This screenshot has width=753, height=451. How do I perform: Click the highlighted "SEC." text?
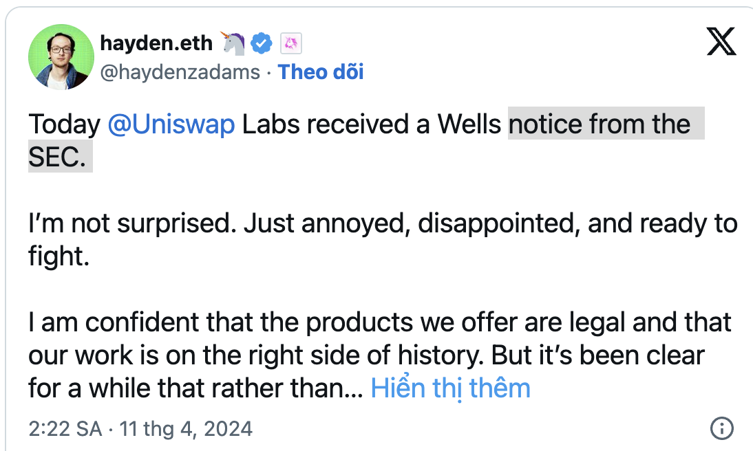coord(58,158)
